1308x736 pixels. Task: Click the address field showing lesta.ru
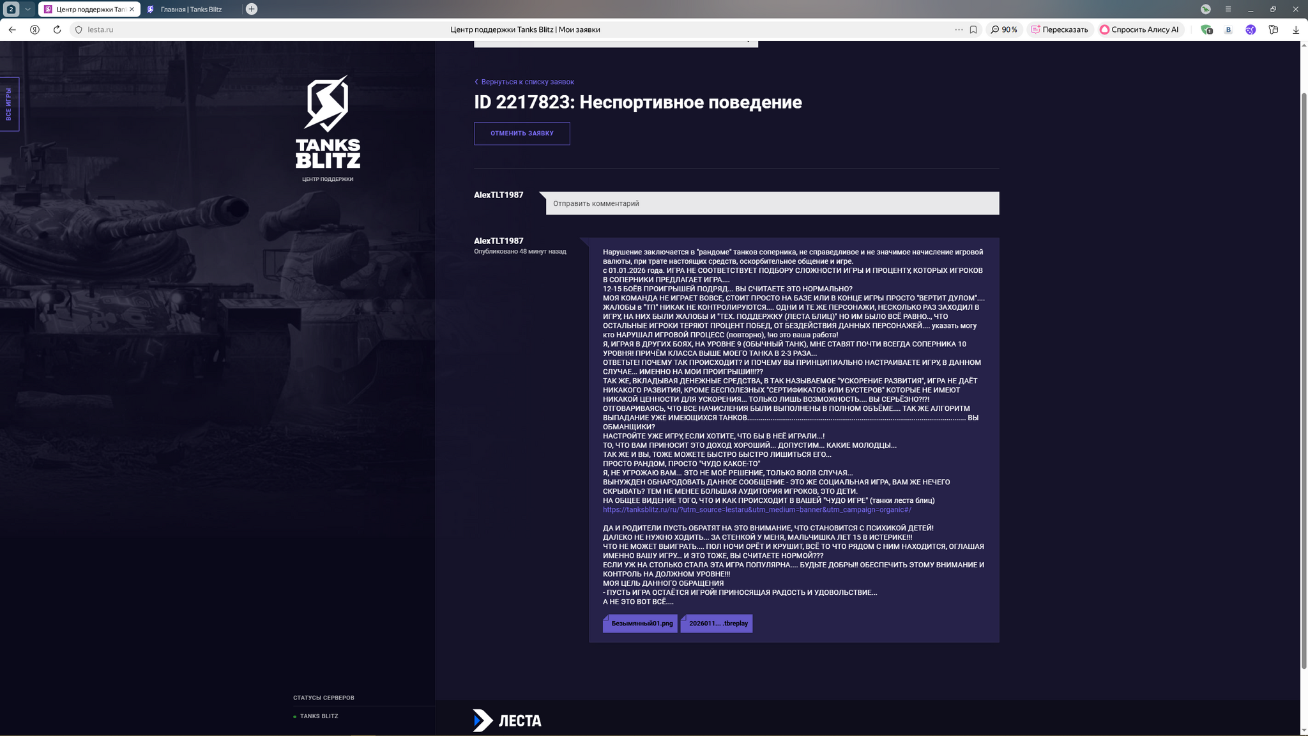100,29
